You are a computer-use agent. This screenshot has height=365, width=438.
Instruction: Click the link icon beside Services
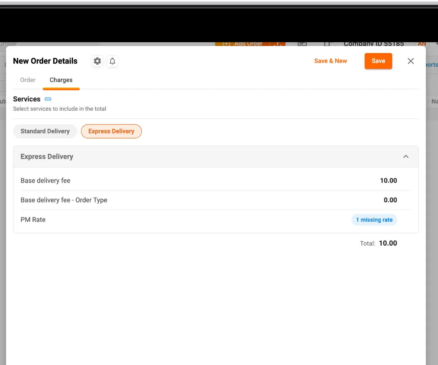click(x=48, y=99)
